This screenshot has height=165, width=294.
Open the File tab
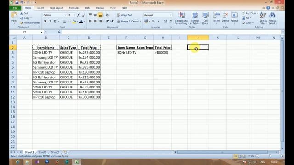15,8
